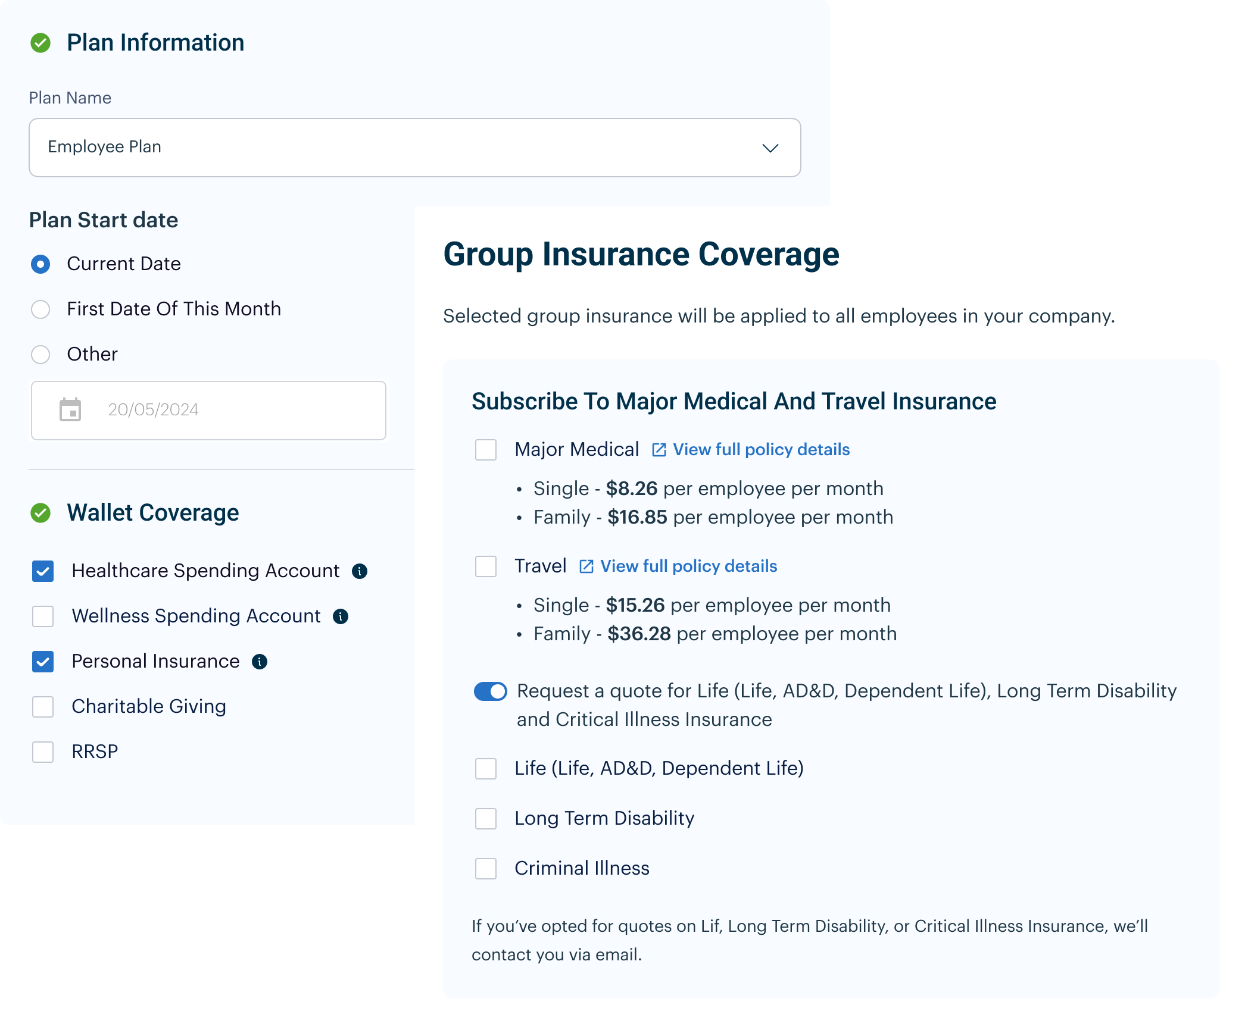Choose the Other start date option
The height and width of the screenshot is (1027, 1248).
tap(40, 355)
